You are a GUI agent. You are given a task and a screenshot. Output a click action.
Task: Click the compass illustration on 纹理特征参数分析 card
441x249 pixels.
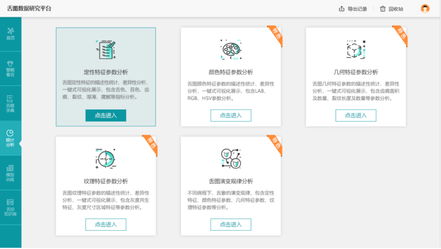click(x=106, y=158)
